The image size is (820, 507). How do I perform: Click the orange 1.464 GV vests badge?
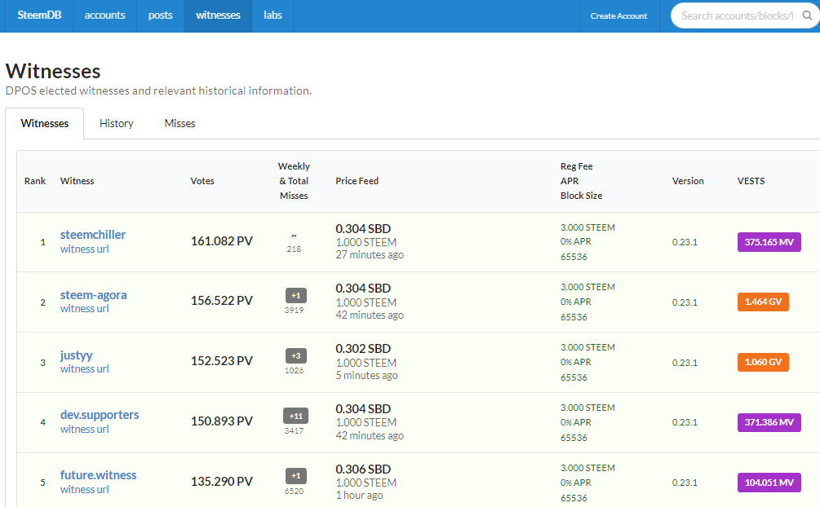point(763,302)
